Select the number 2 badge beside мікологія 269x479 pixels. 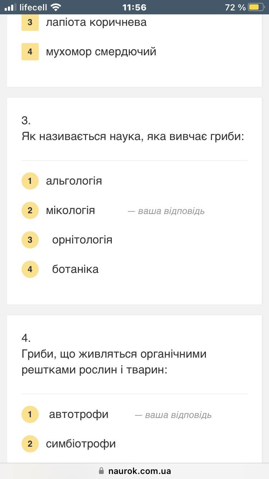point(30,210)
